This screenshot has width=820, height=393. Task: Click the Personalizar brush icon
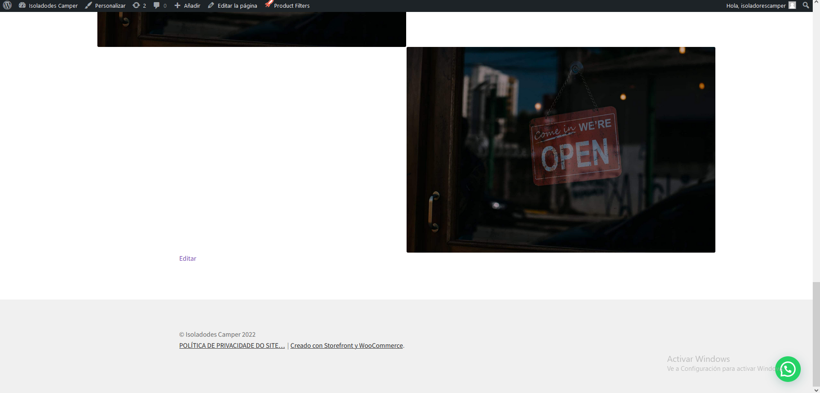[x=88, y=5]
